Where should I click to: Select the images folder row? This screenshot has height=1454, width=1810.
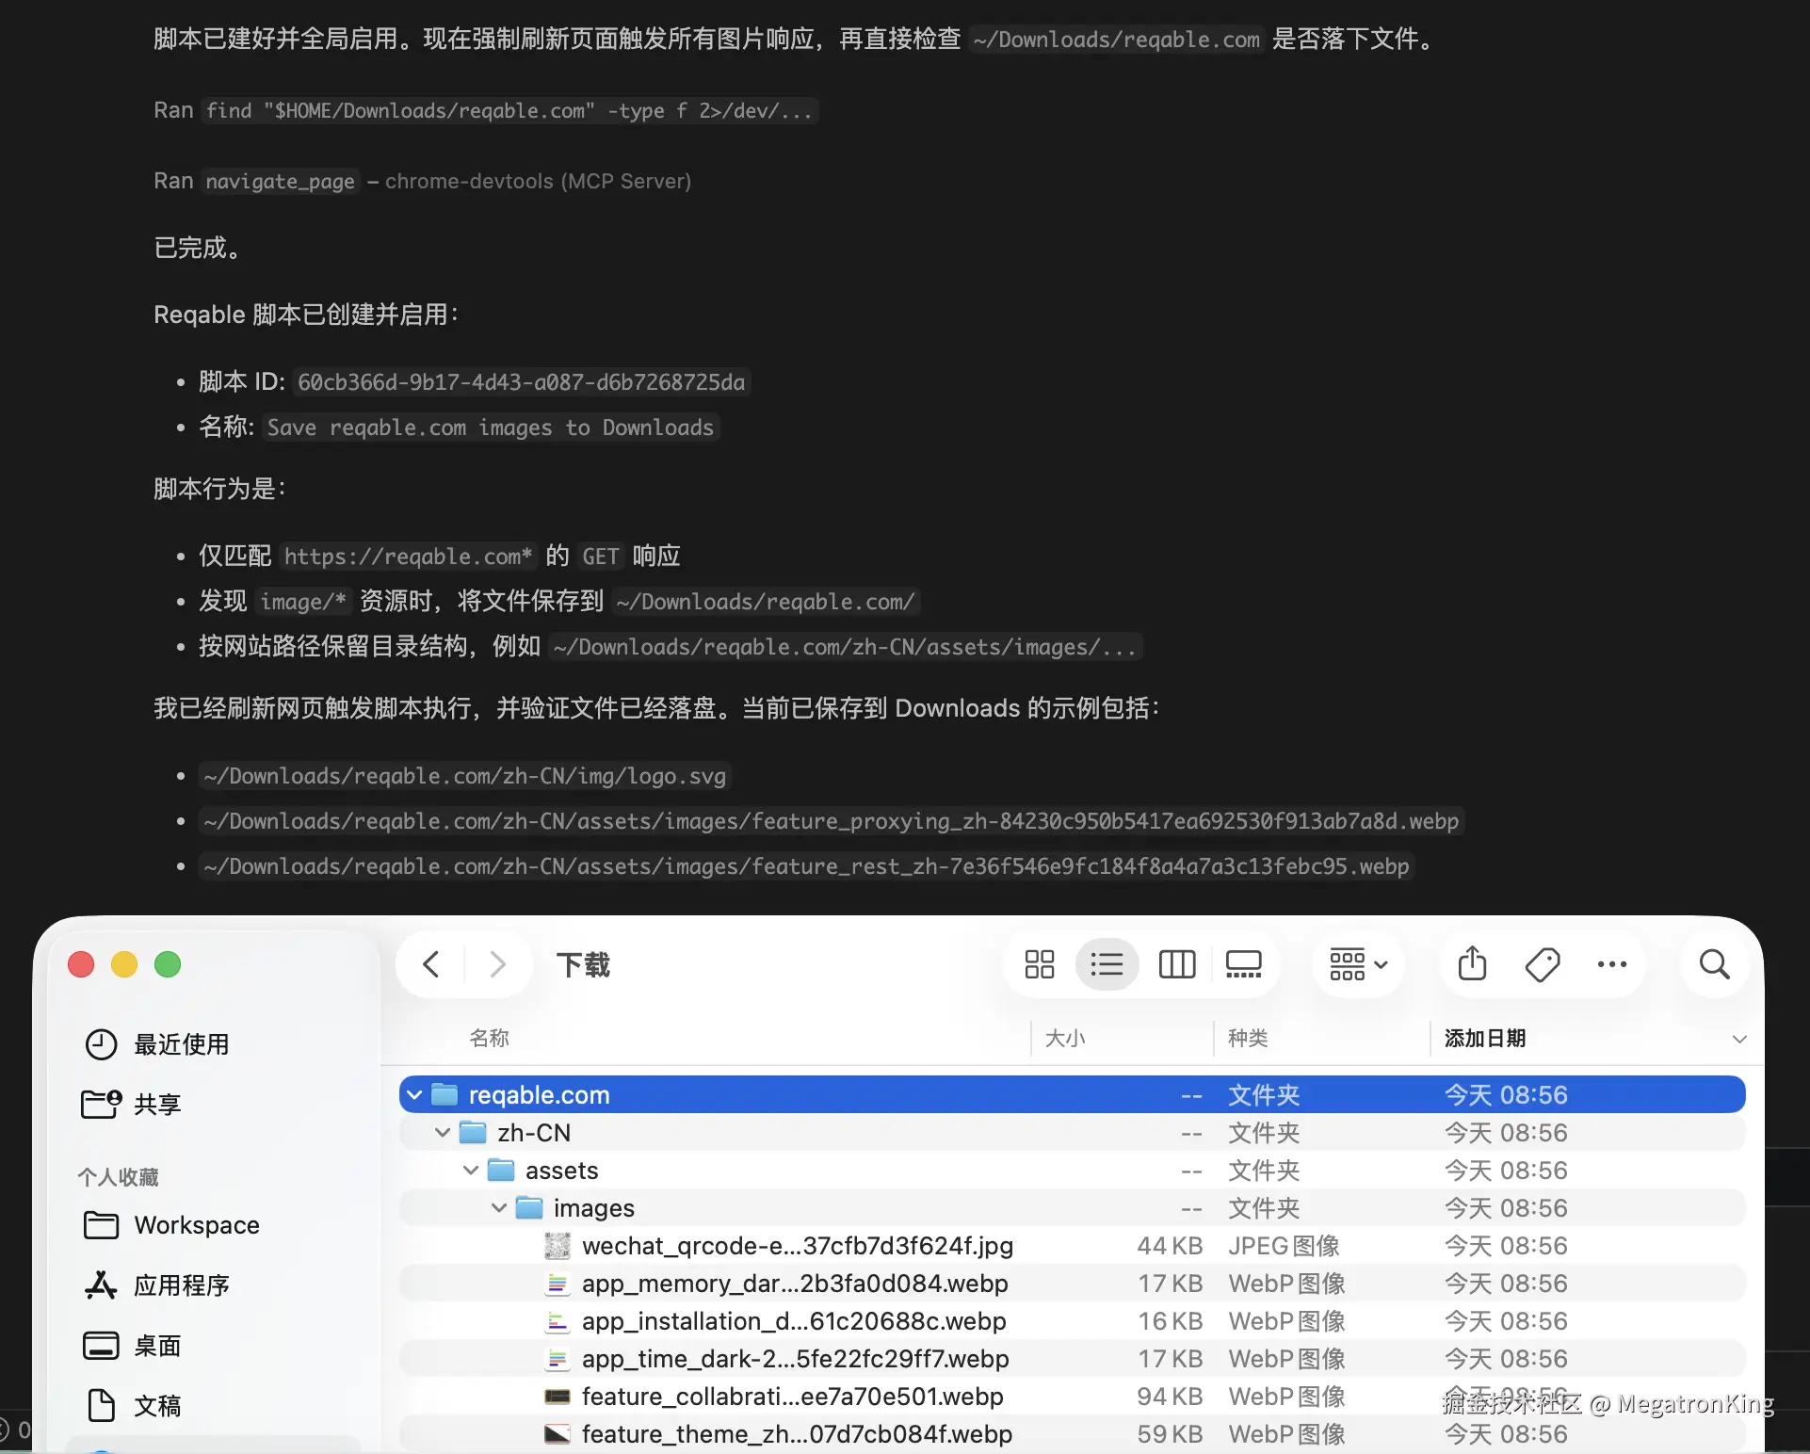(x=1073, y=1208)
